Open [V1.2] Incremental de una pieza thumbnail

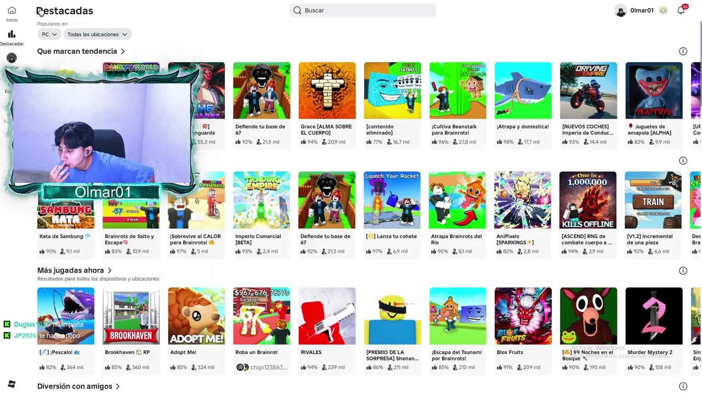tap(653, 200)
